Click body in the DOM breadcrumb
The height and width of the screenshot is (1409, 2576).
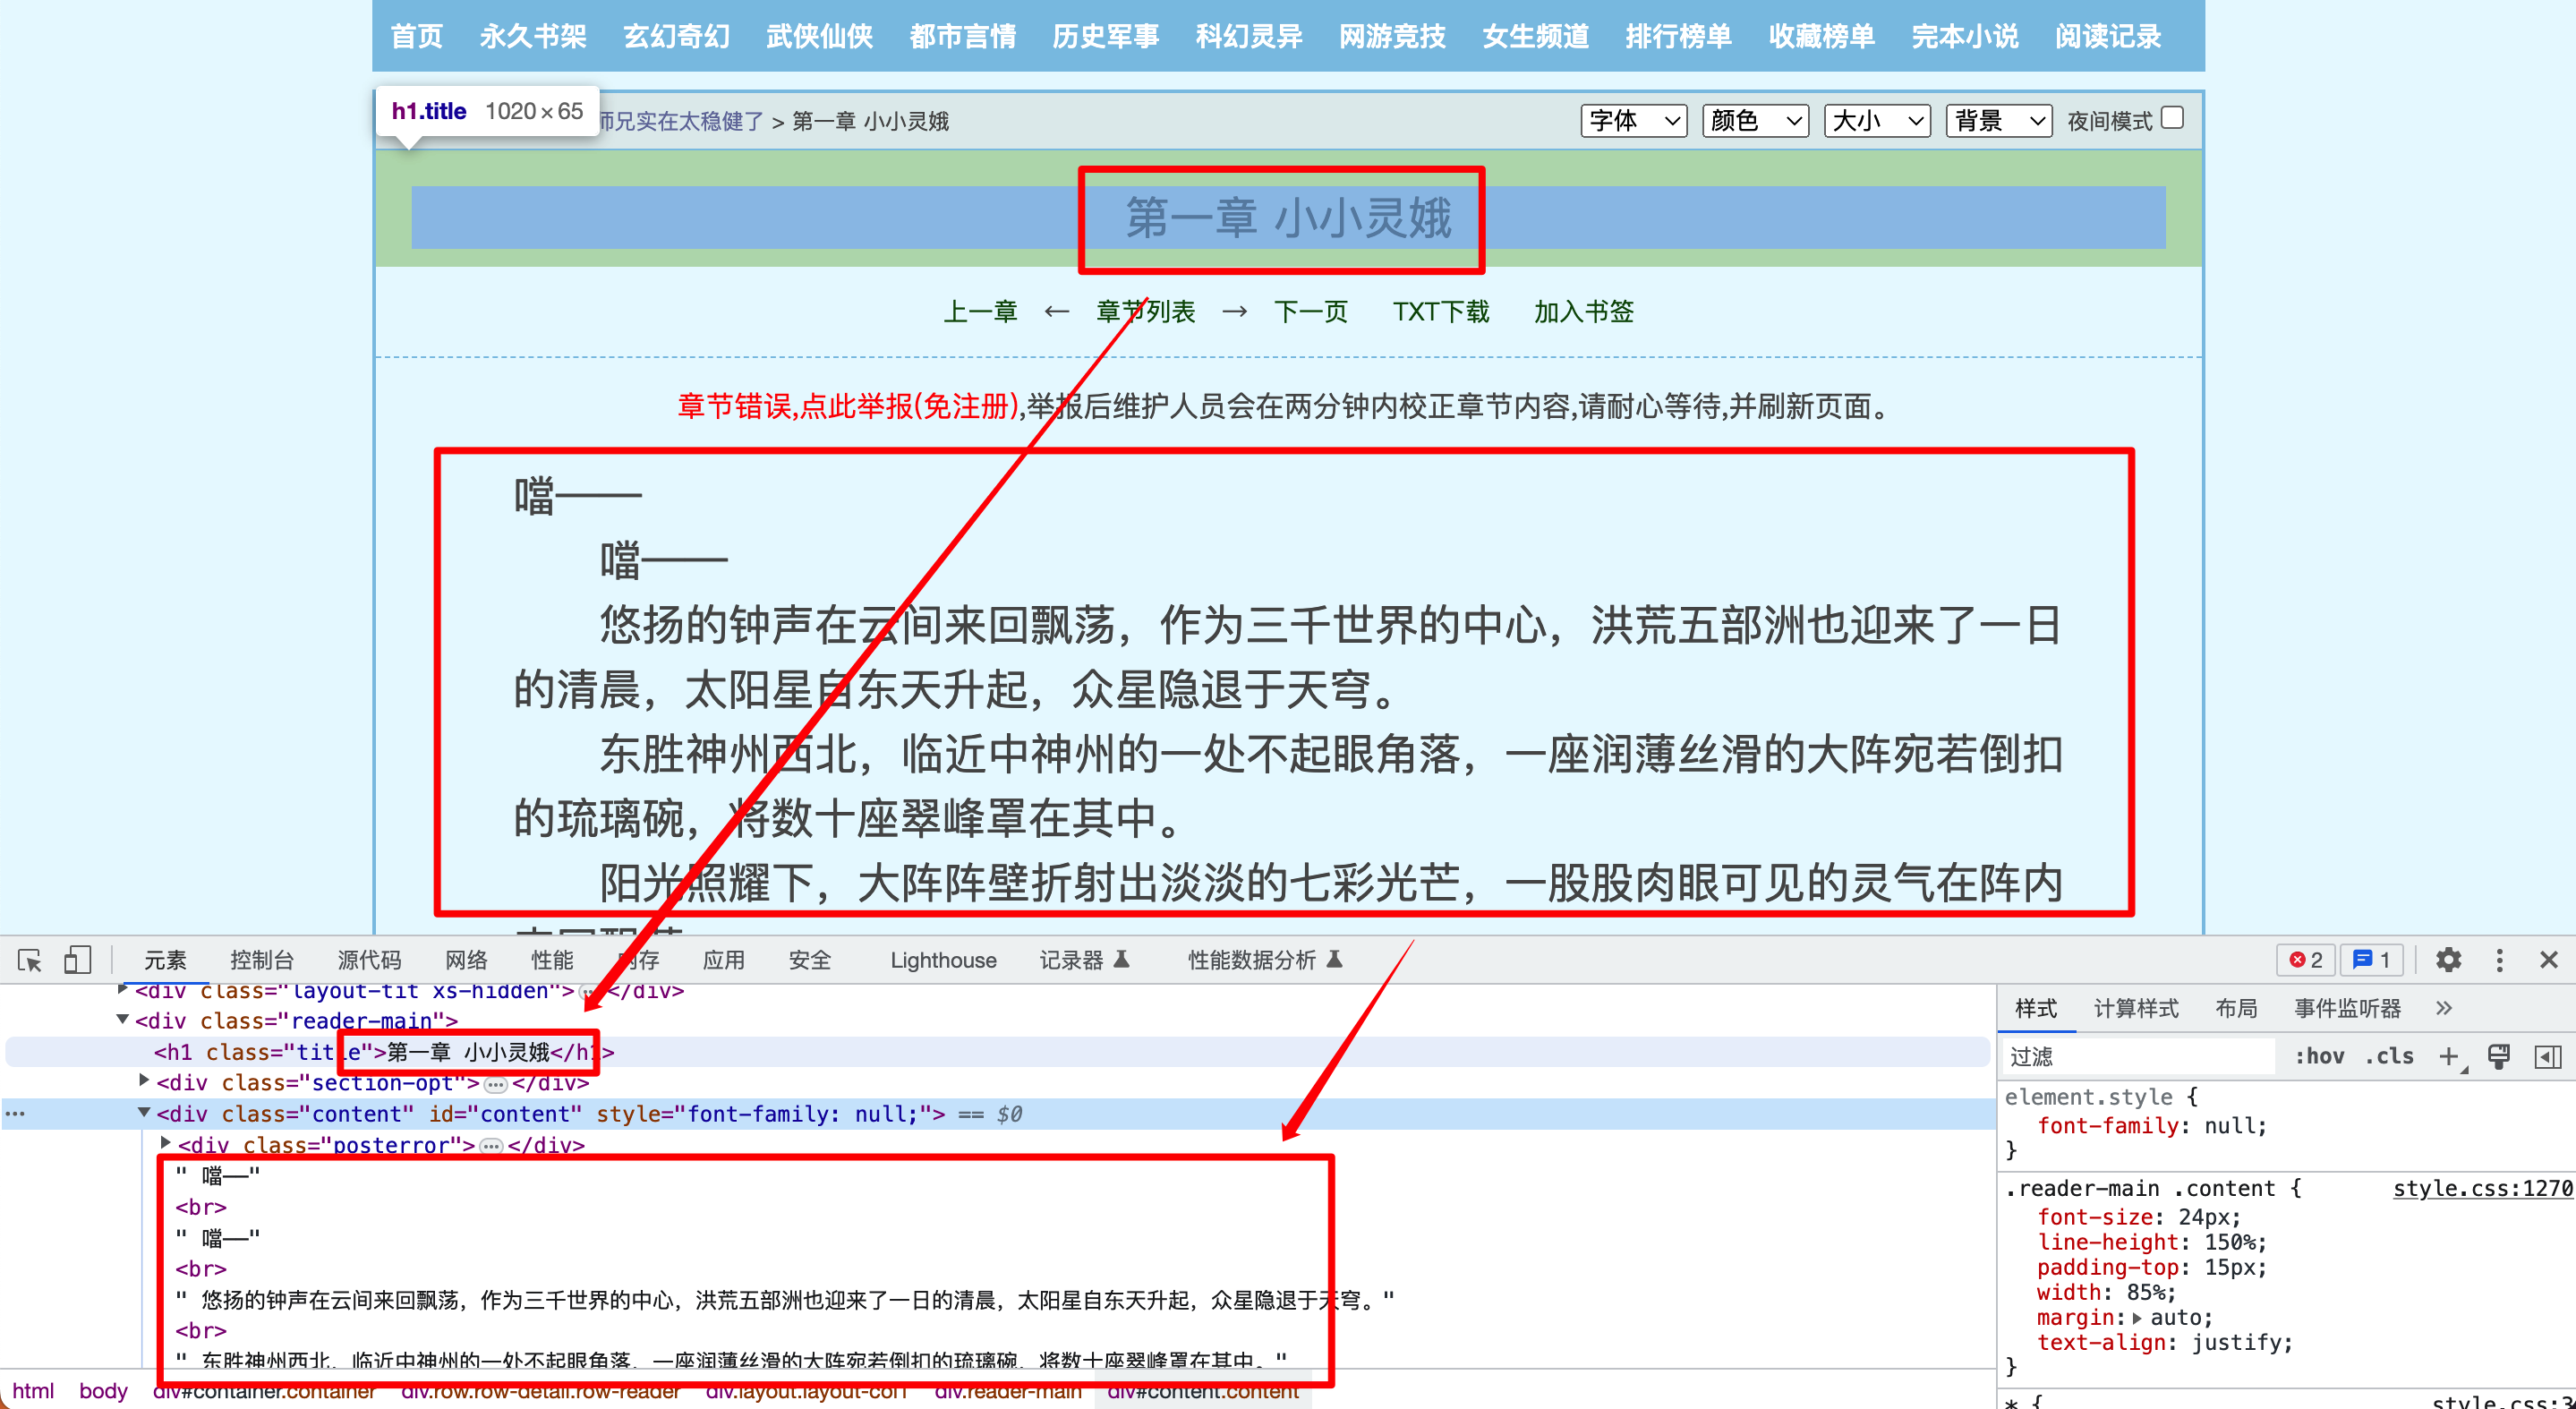click(x=103, y=1391)
